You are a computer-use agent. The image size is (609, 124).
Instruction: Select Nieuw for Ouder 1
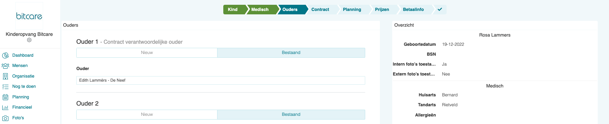pyautogui.click(x=147, y=53)
